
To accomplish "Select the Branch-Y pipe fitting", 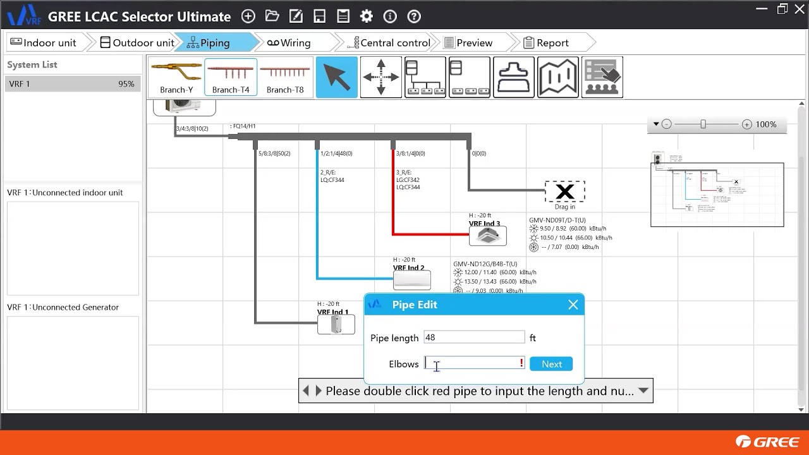I will coord(176,77).
